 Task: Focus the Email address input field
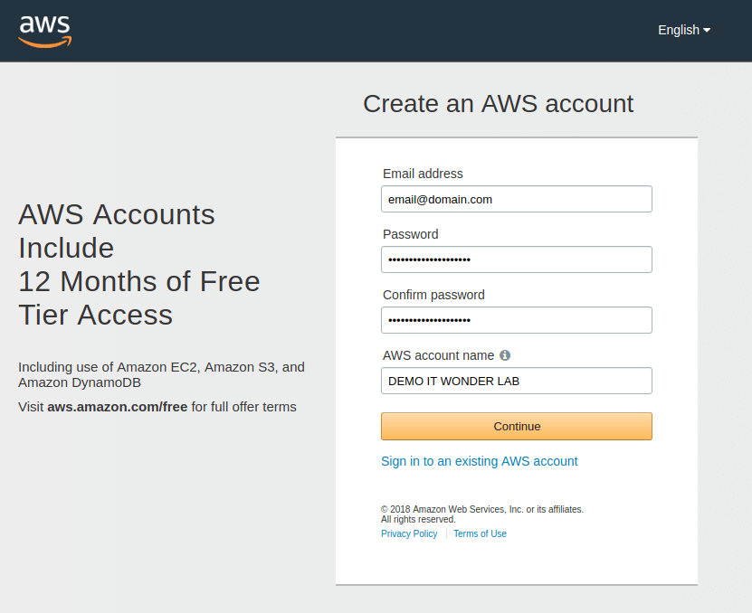click(x=517, y=199)
